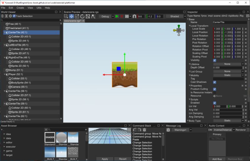Viewport: 250px width, 161px height.
Task: Click the Revert button under asset preview
Action: click(122, 159)
